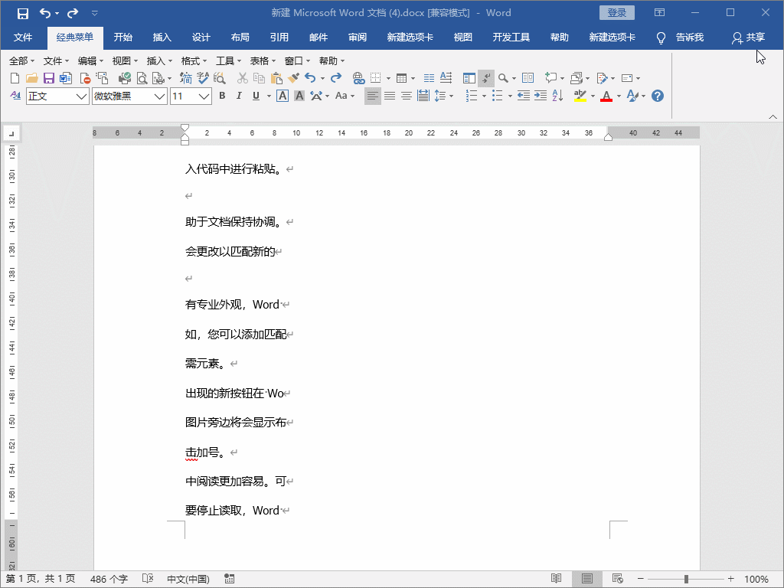Open the navigation pane icon
The width and height of the screenshot is (784, 588).
469,78
